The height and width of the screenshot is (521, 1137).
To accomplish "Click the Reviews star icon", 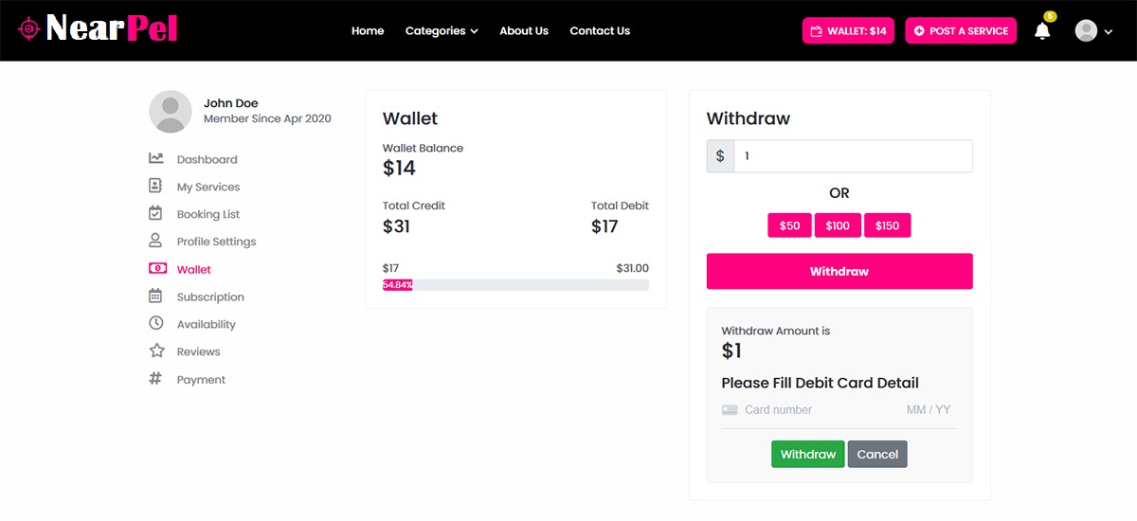I will 156,351.
